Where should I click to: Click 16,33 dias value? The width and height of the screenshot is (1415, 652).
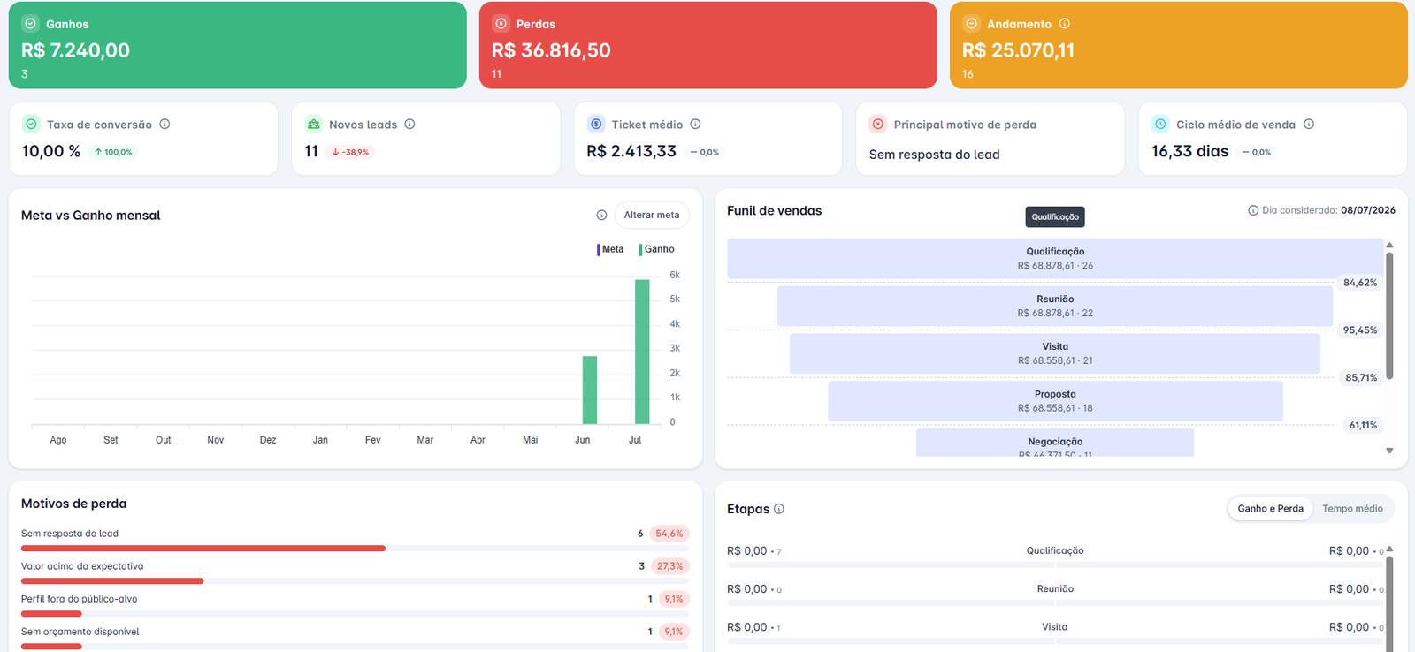1189,151
